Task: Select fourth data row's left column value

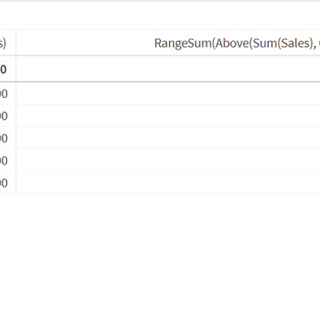Action: coord(3,160)
